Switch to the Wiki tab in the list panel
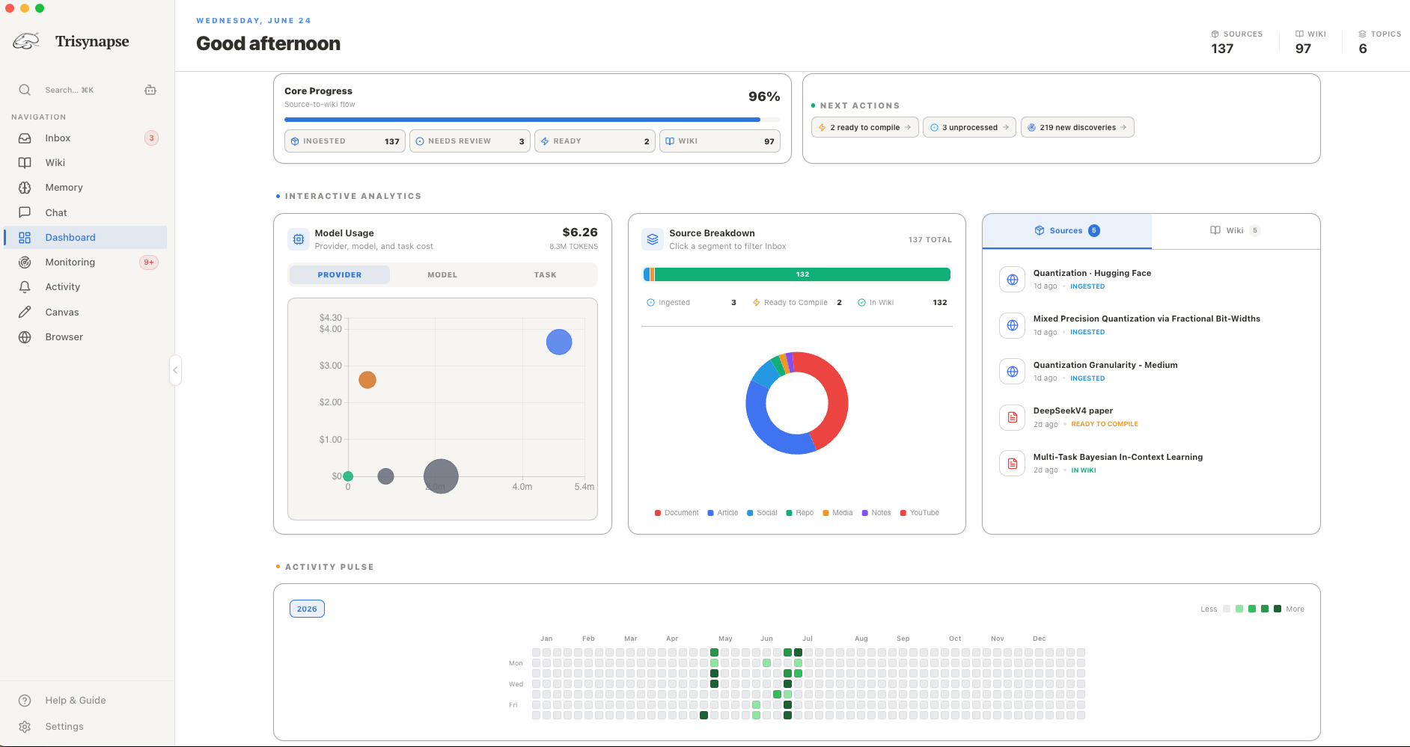The height and width of the screenshot is (747, 1410). point(1236,230)
